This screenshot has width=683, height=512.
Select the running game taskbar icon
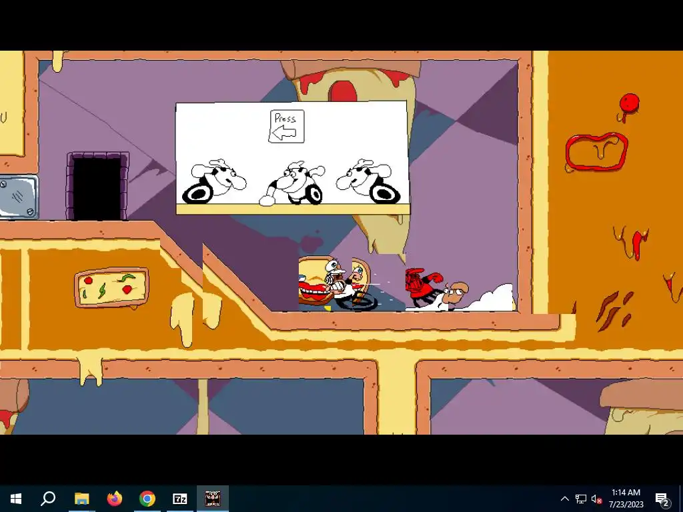[213, 499]
